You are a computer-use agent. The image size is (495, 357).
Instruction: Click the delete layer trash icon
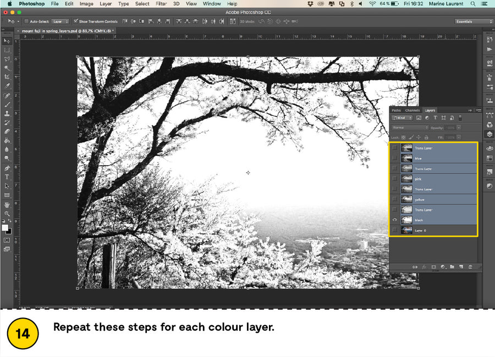tap(470, 266)
